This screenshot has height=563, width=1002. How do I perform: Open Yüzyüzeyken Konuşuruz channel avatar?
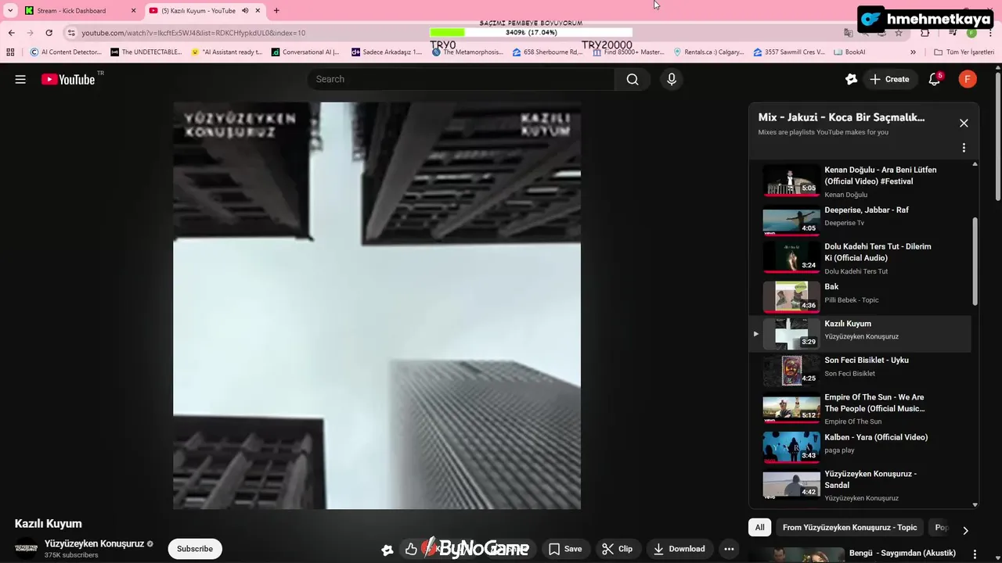(x=26, y=548)
